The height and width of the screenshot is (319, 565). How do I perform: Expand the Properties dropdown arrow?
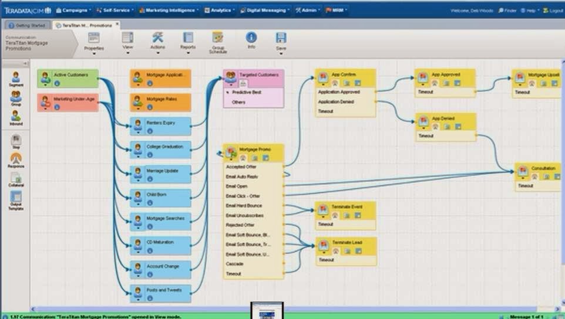(x=94, y=54)
